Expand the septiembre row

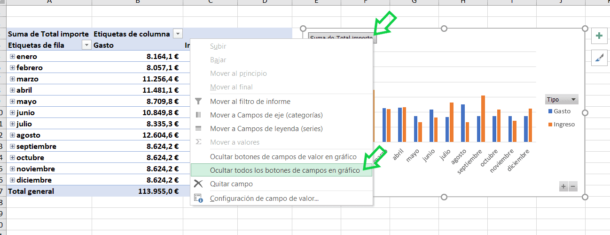[12, 146]
